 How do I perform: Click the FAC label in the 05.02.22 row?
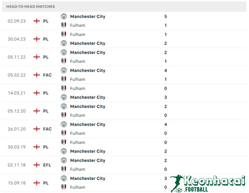coord(47,75)
